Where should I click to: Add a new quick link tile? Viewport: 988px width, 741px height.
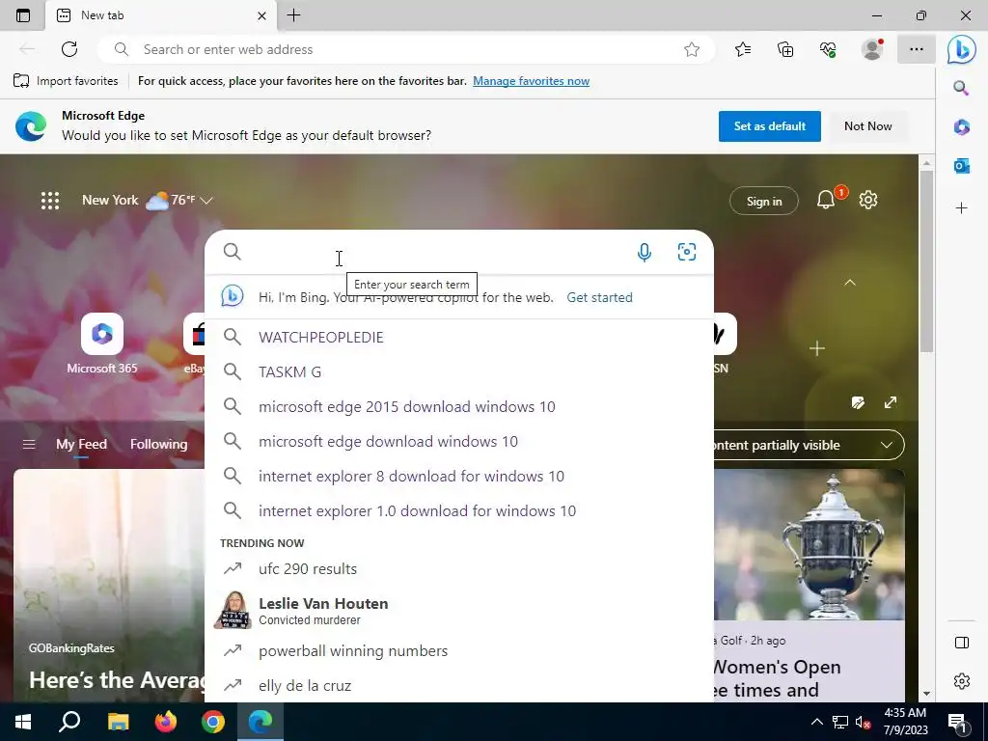pos(817,348)
